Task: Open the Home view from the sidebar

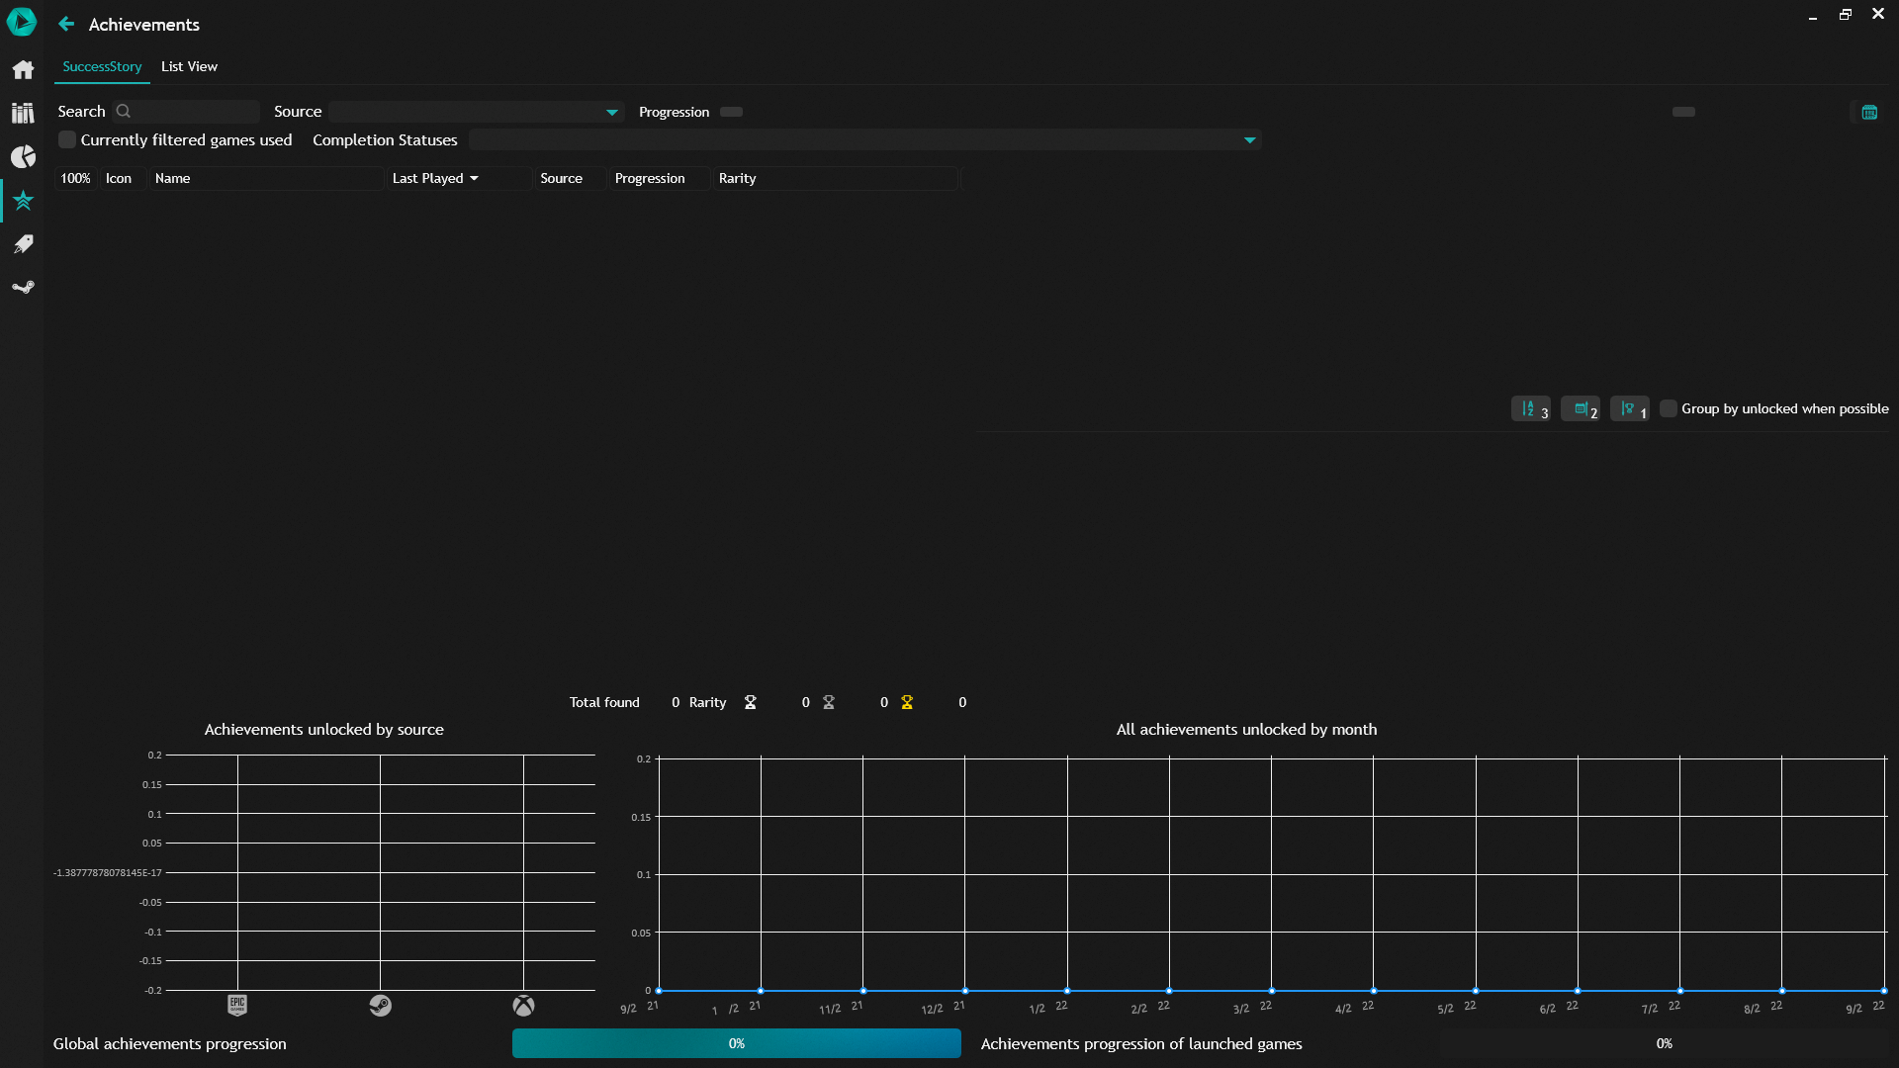Action: [x=22, y=69]
